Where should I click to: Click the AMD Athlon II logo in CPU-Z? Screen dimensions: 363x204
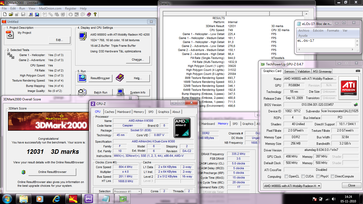183,128
